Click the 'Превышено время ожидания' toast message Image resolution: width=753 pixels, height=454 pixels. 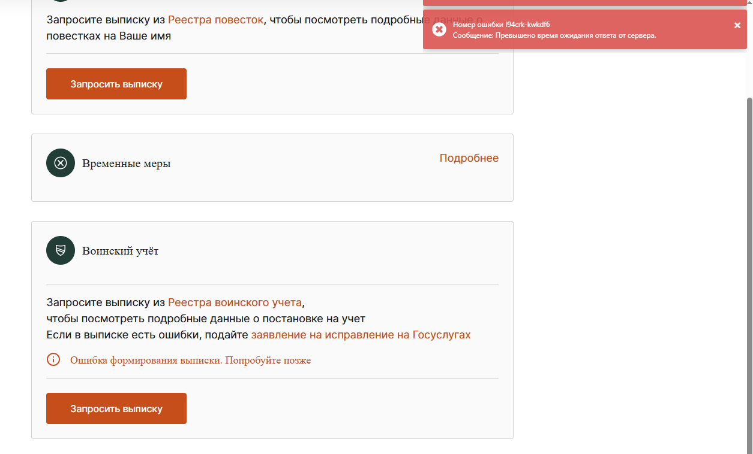click(x=554, y=35)
